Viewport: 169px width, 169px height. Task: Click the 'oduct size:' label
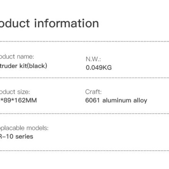point(15,92)
